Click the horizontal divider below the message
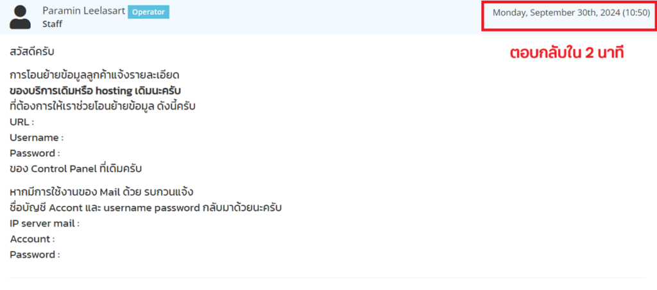This screenshot has width=657, height=290. (328, 278)
